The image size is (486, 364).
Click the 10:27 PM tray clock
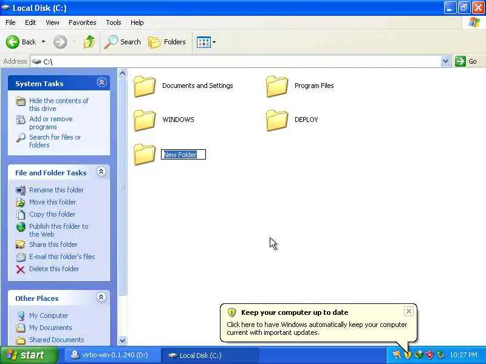(x=464, y=355)
